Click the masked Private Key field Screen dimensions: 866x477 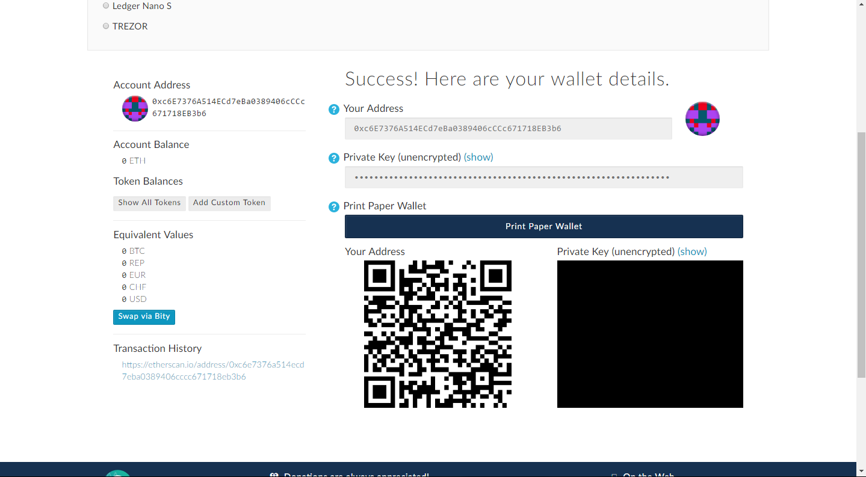pyautogui.click(x=543, y=177)
